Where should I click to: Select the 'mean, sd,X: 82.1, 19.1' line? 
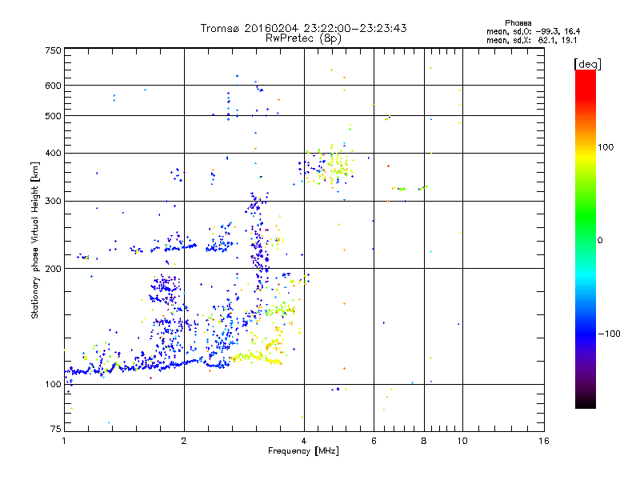(x=531, y=40)
